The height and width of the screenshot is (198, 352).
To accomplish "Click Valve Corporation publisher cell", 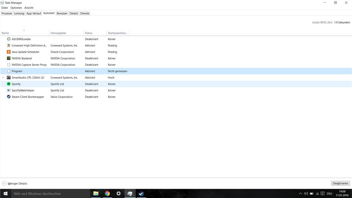I will click(x=62, y=97).
